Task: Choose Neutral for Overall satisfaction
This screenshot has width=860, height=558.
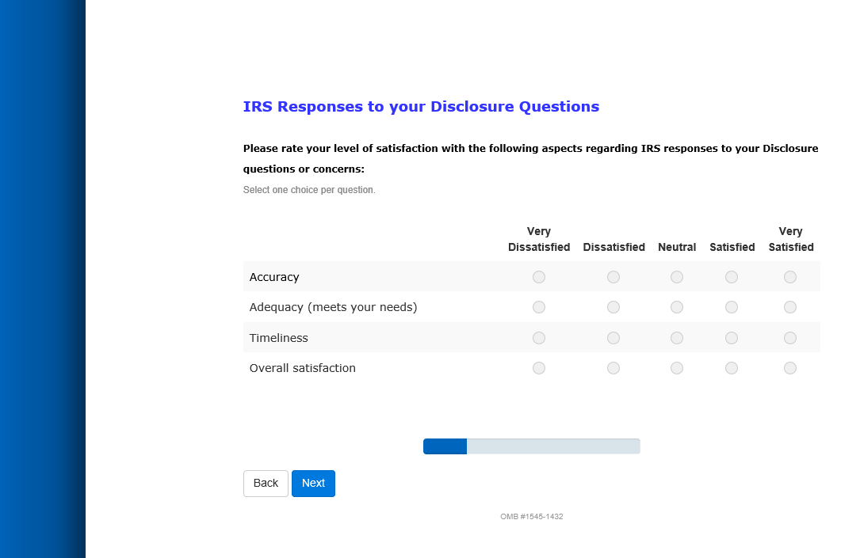Action: click(x=677, y=368)
